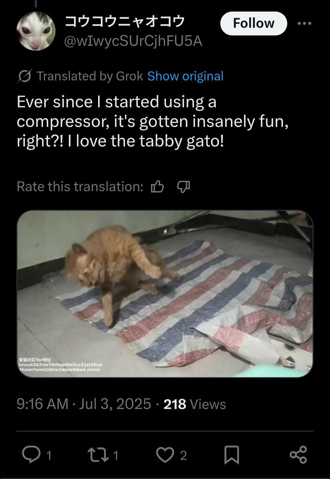330x479 pixels.
Task: Click the Follow button
Action: (253, 24)
